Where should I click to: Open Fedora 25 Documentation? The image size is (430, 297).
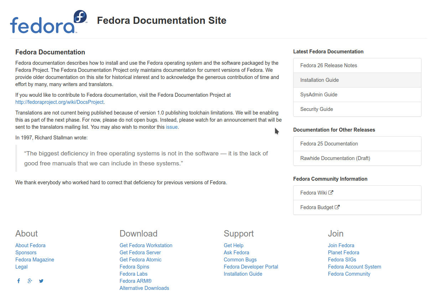coord(357,144)
